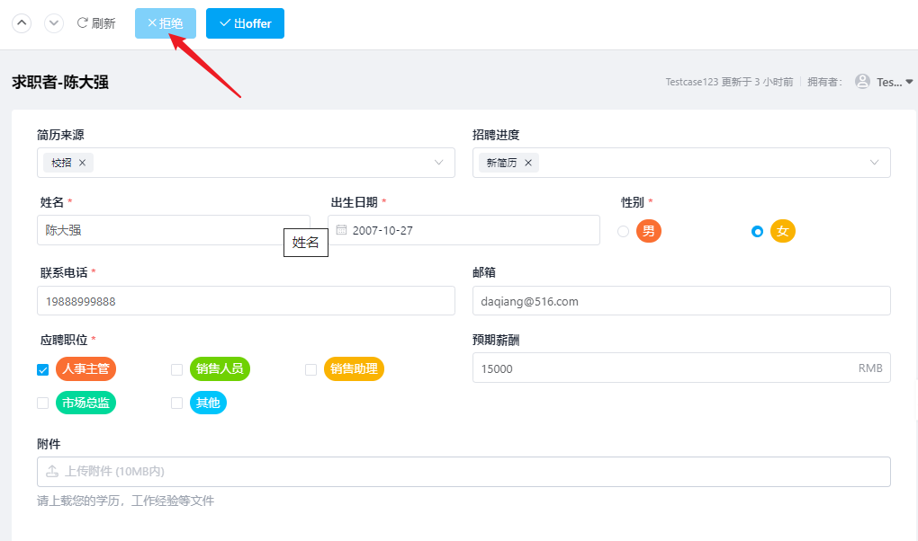Screen dimensions: 918x541
Task: Edit phone number 19888999888
Action: tap(246, 301)
